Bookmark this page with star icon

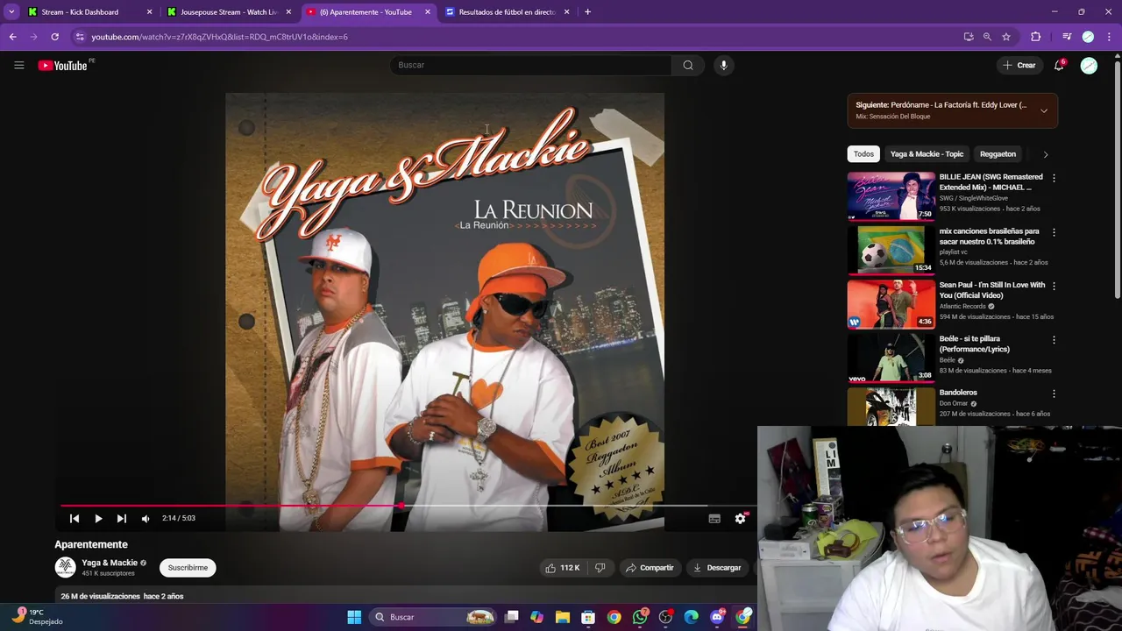(x=1006, y=37)
